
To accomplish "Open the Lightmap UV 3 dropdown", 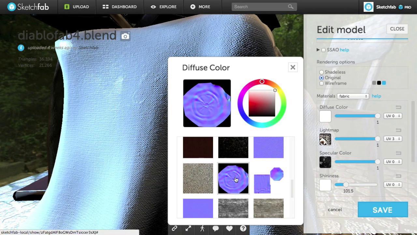I will [x=393, y=139].
